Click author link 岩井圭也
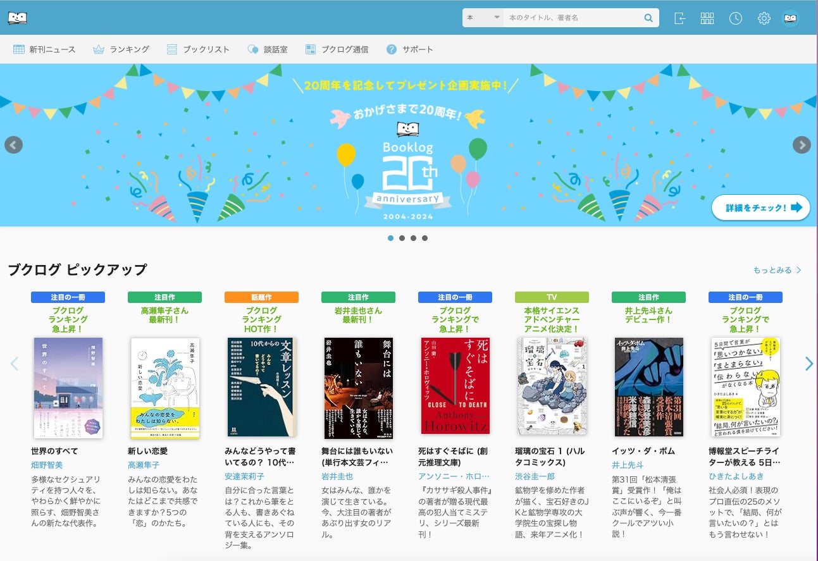 337,476
